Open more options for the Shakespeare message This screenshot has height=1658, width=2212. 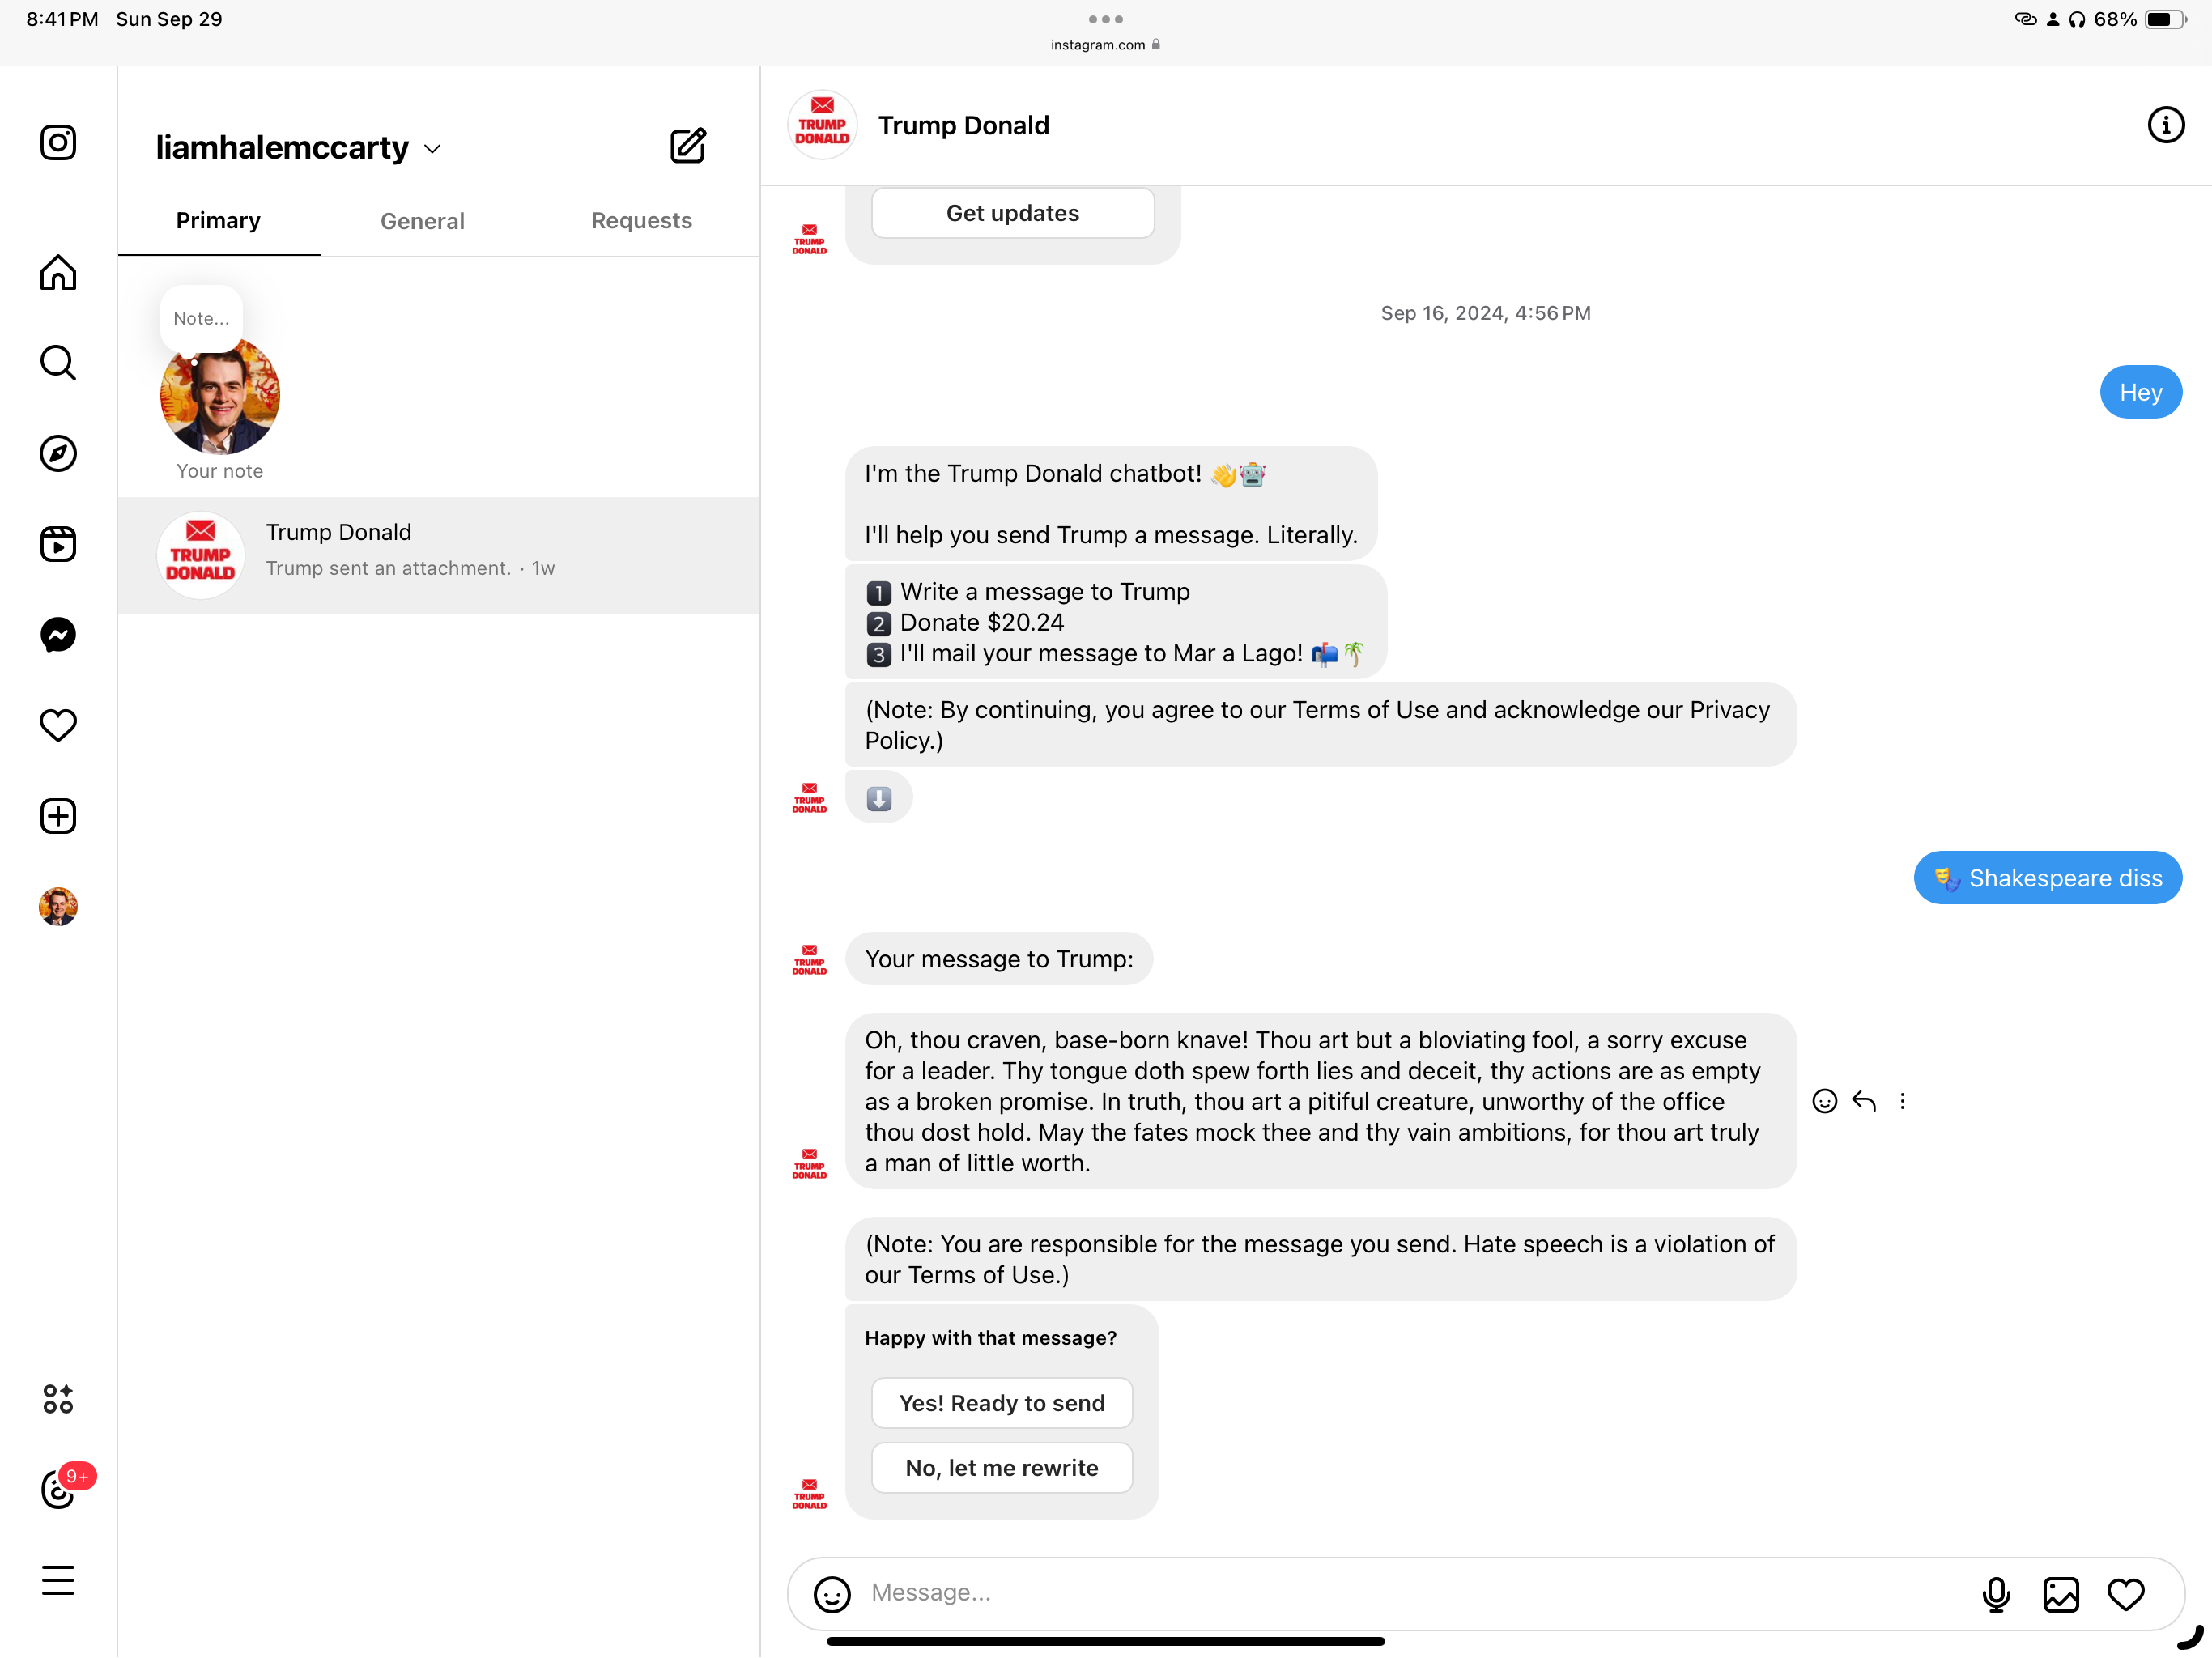pyautogui.click(x=1902, y=1101)
